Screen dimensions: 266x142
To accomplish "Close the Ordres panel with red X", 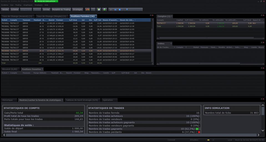I will pyautogui.click(x=264, y=42).
